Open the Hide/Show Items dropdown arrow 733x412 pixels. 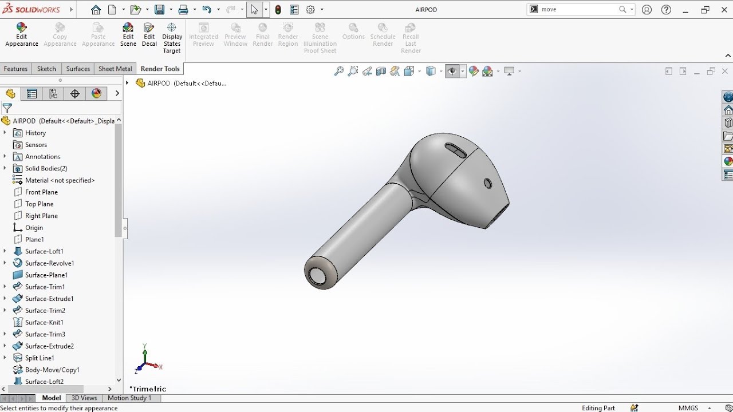462,71
